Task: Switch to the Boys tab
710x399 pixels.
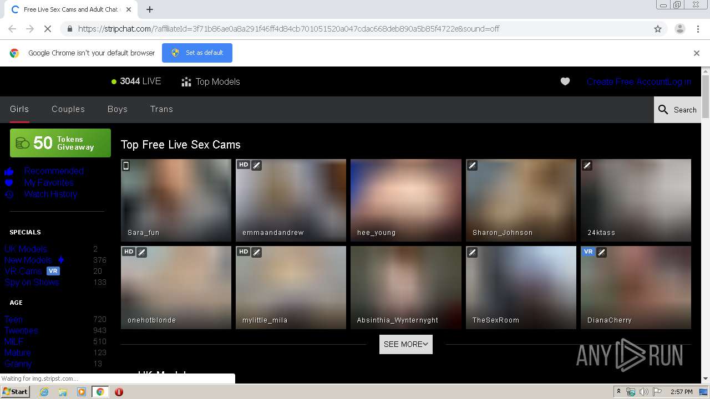Action: [118, 109]
